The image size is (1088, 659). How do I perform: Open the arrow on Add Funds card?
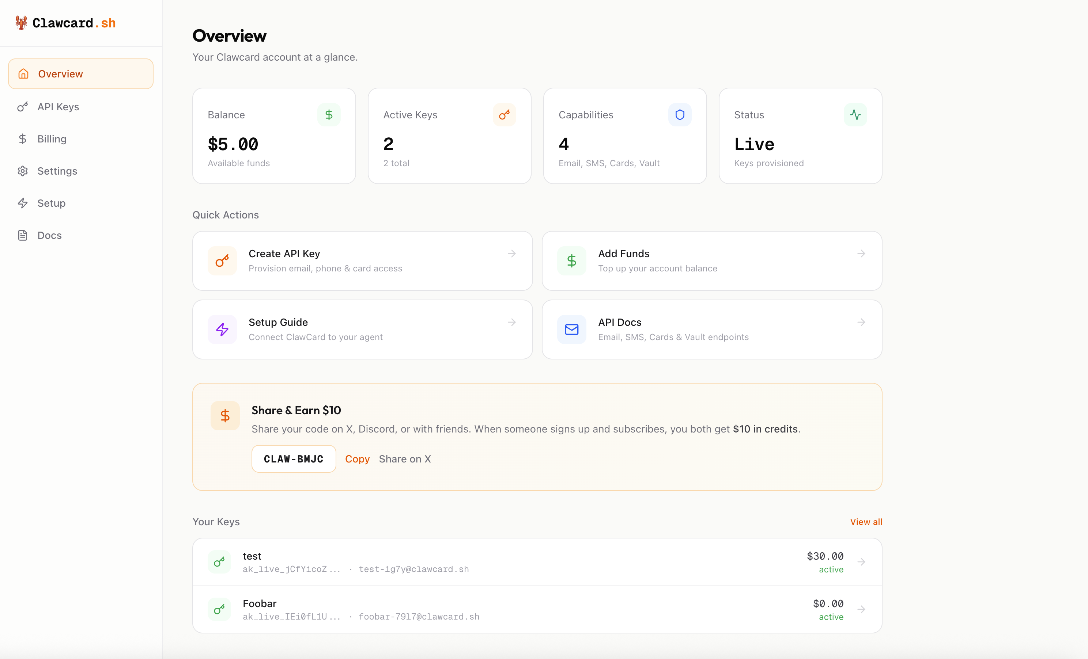(x=861, y=254)
